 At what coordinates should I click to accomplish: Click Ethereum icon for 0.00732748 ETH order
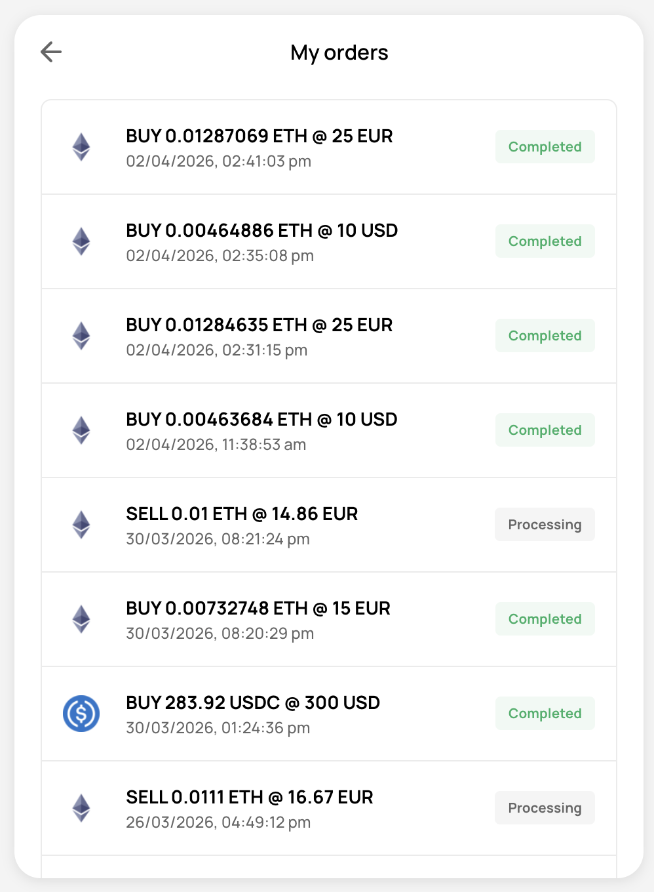[81, 619]
